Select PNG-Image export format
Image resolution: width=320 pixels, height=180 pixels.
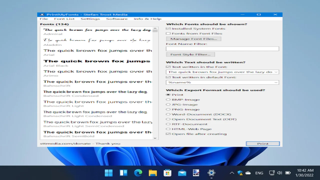pos(168,109)
